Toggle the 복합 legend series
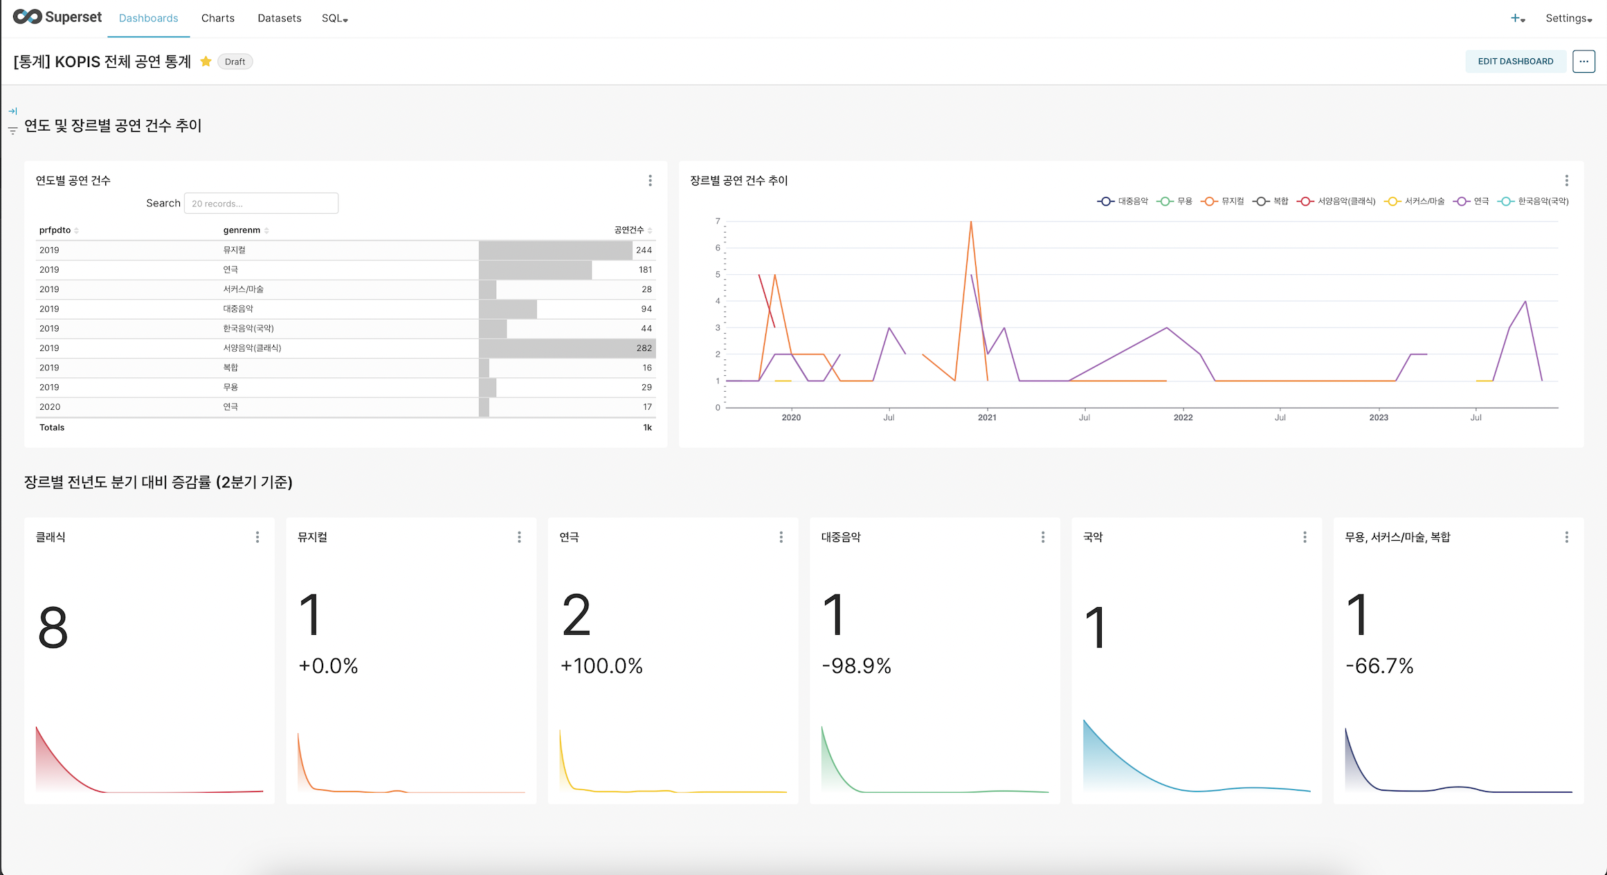The image size is (1607, 875). click(x=1271, y=201)
